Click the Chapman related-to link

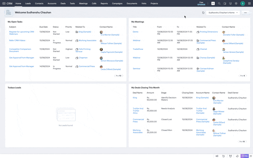(x=83, y=58)
